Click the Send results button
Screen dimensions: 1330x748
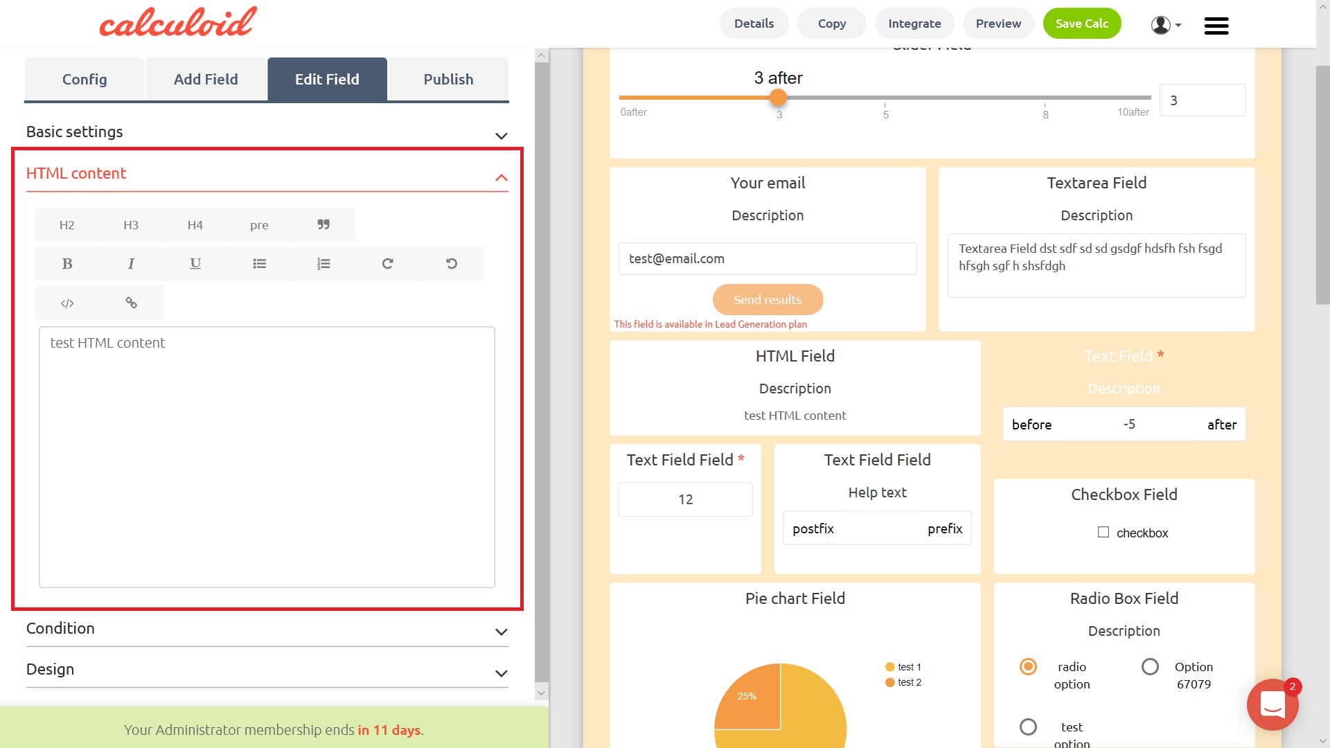click(x=768, y=300)
